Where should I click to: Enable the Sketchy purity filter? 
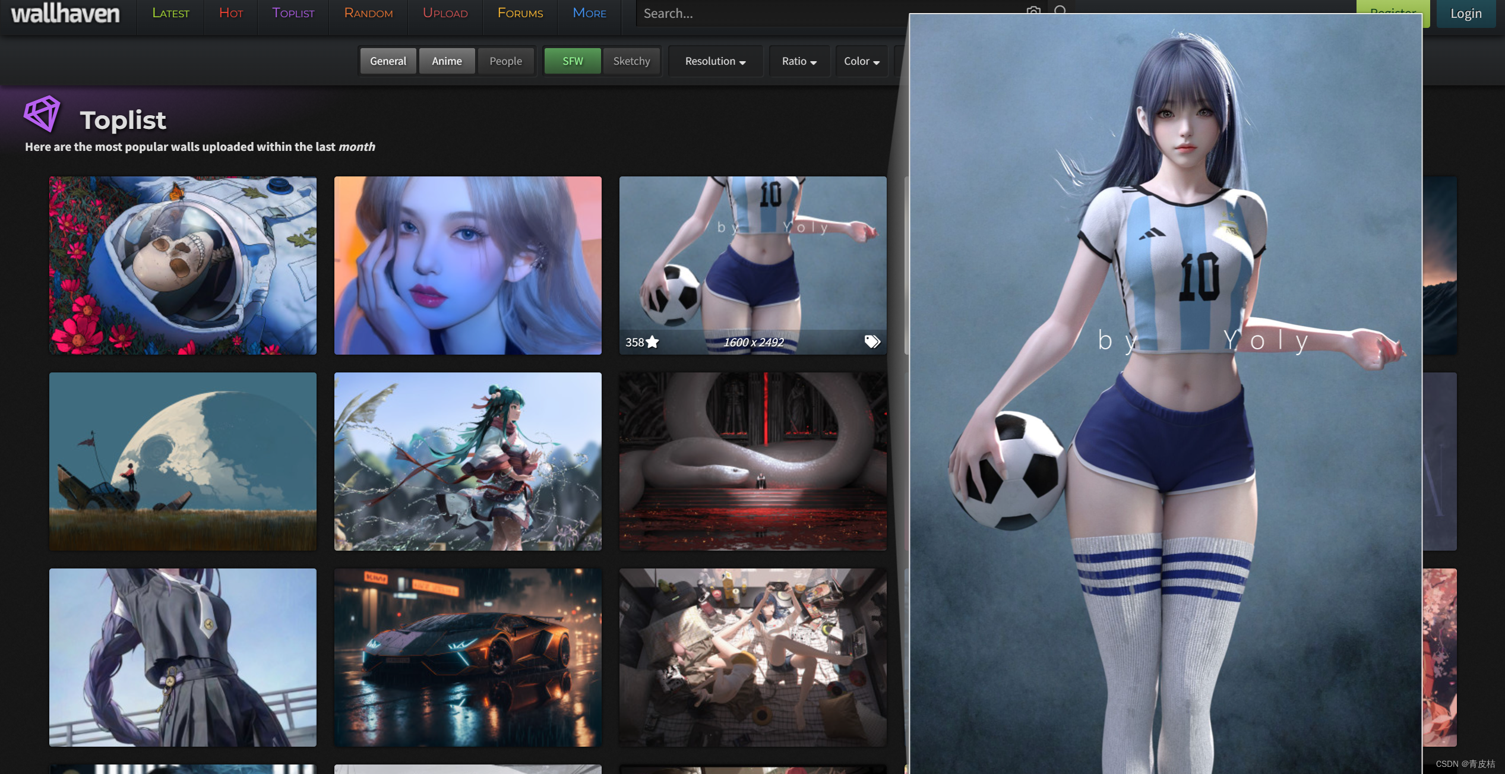coord(631,61)
